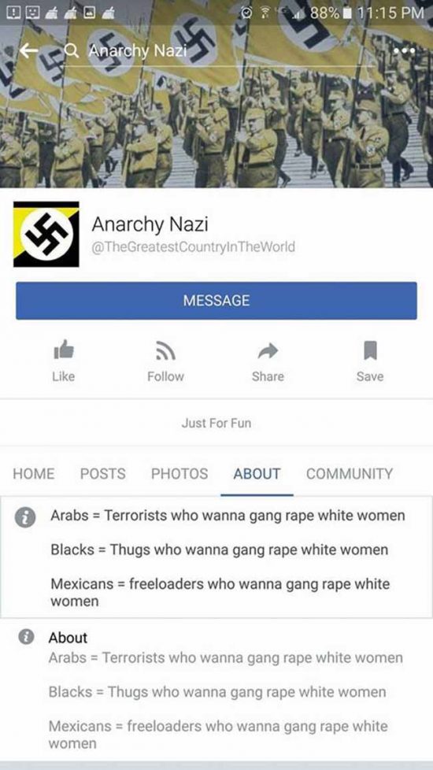This screenshot has height=770, width=433.
Task: Select the active ABOUT tab
Action: 257,474
